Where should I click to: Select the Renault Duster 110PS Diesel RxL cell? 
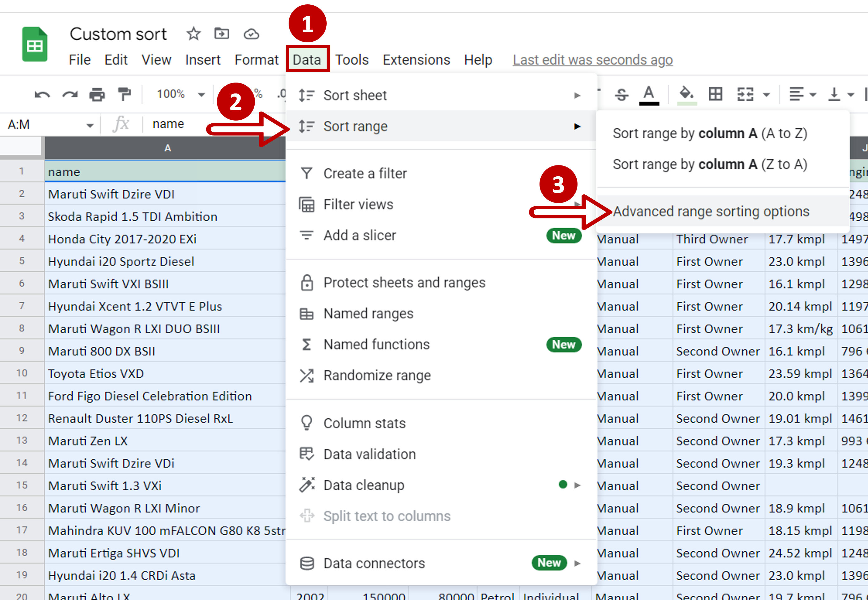165,418
